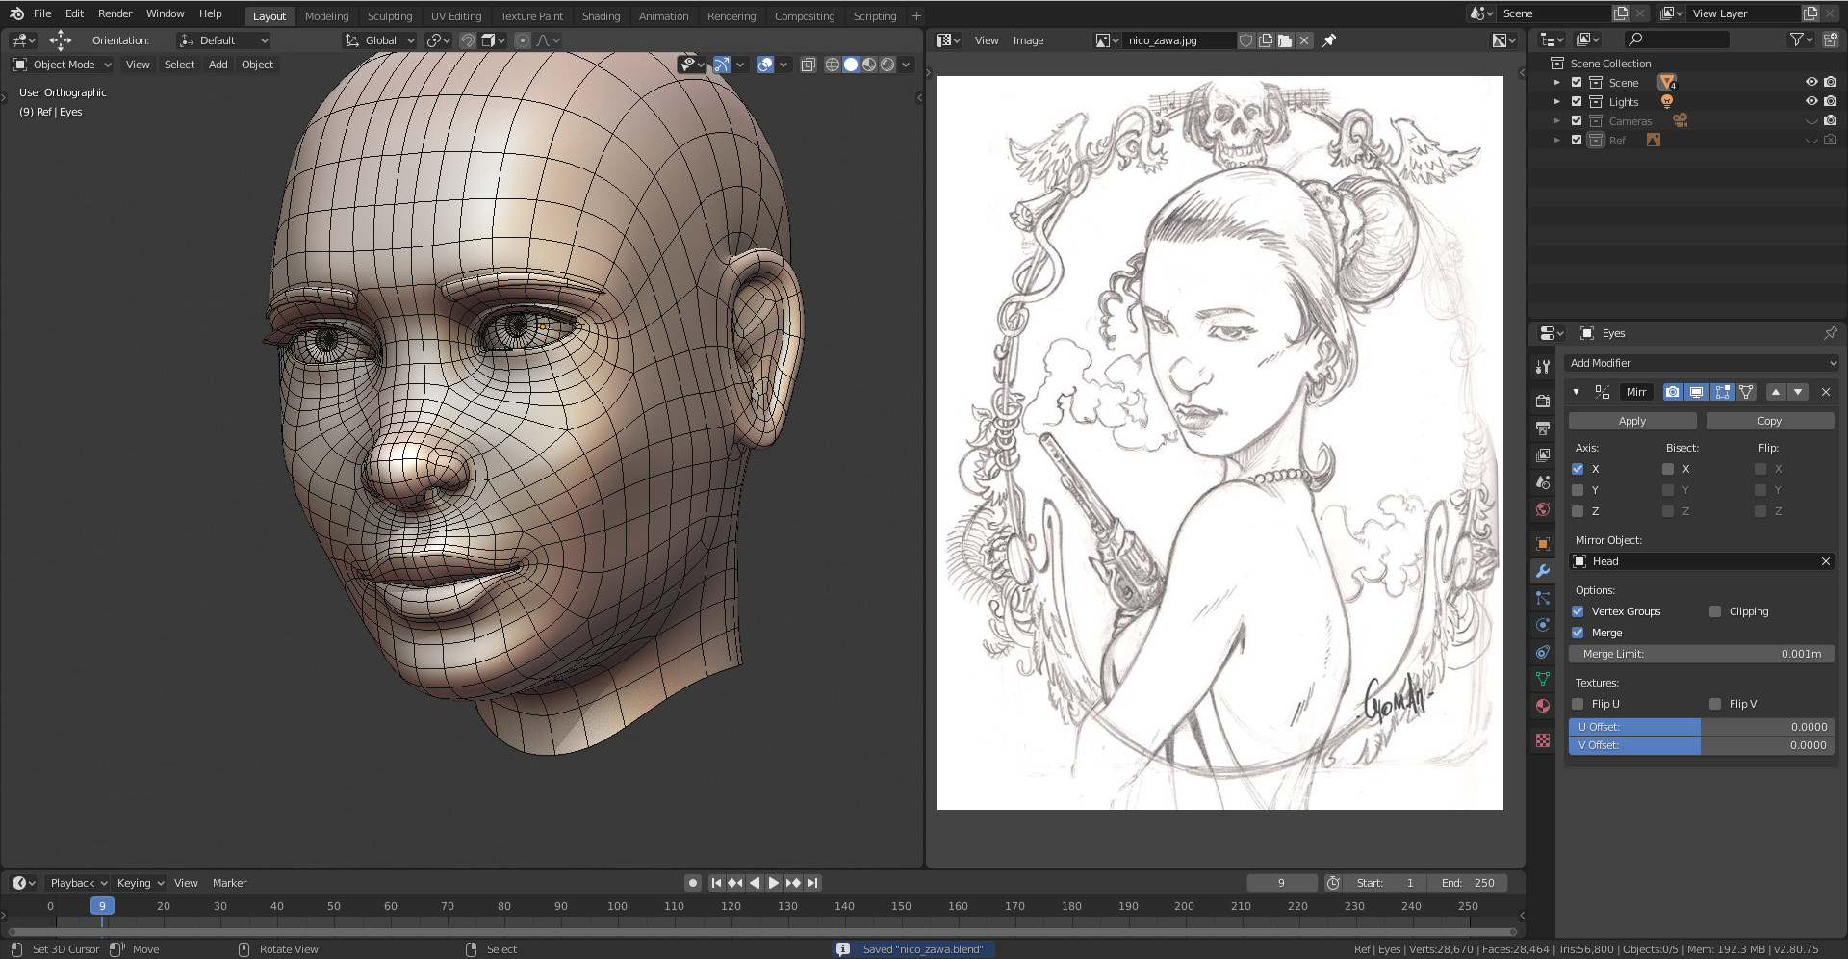
Task: Open Global transform orientation dropdown
Action: coord(380,40)
